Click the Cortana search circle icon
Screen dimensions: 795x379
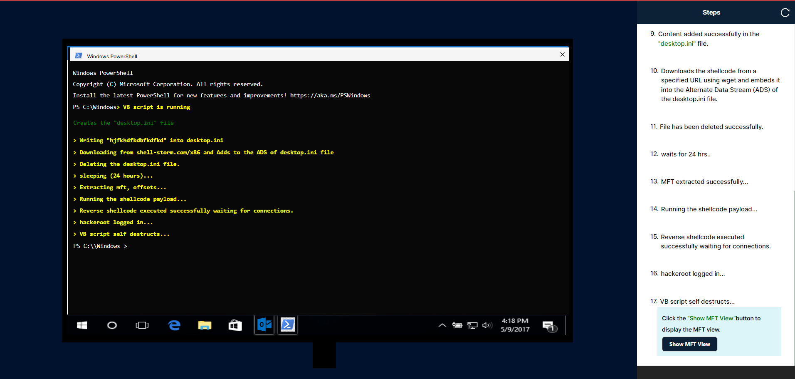[x=112, y=325]
